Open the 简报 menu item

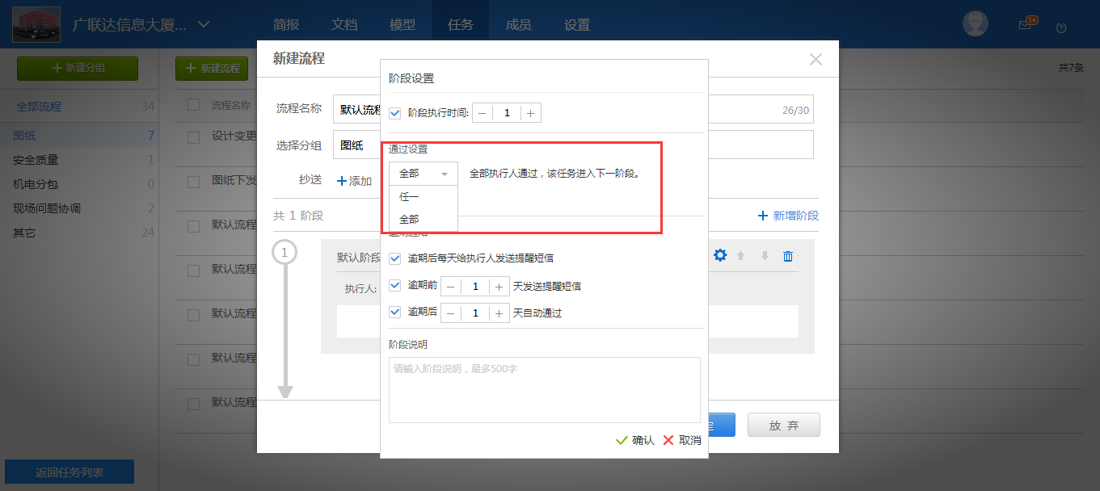286,24
